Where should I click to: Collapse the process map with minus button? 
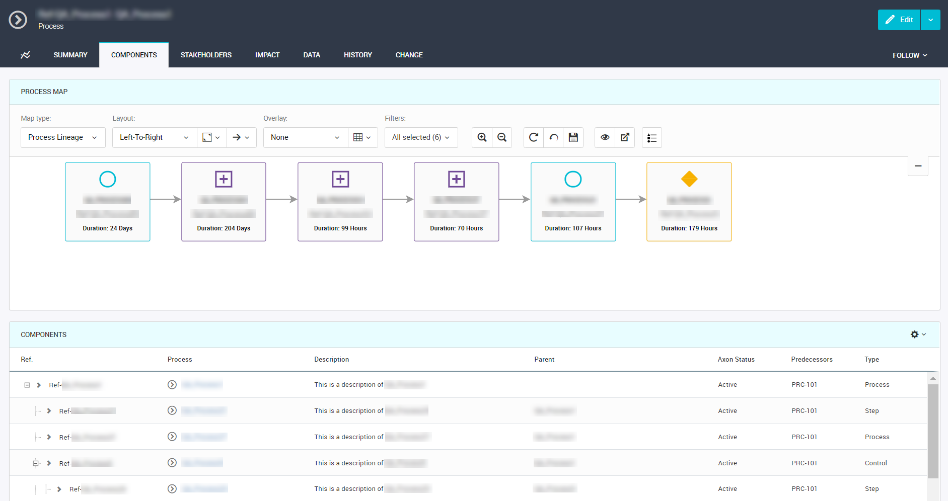click(918, 166)
